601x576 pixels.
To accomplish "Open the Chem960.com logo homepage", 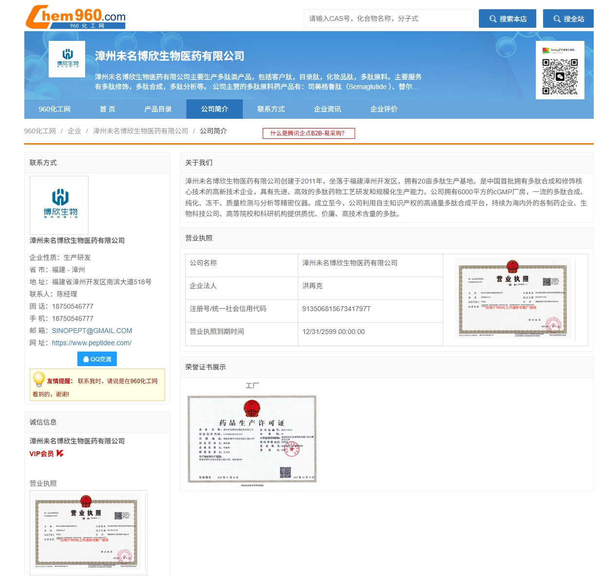I will point(75,17).
